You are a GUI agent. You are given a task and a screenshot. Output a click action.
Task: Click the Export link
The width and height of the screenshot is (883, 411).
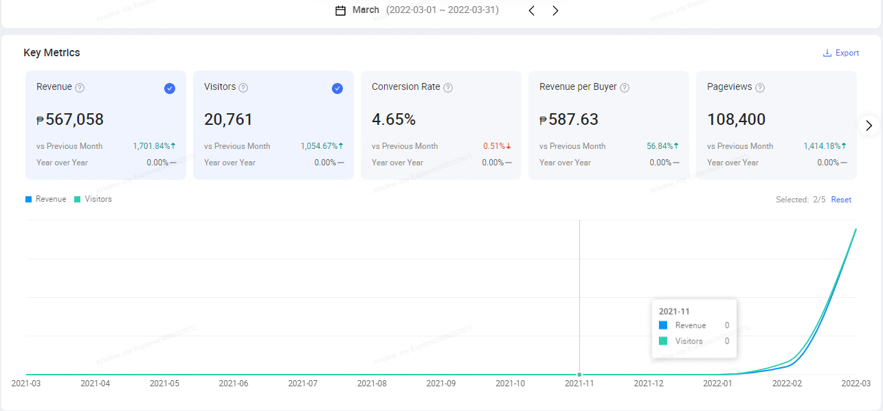[x=847, y=53]
